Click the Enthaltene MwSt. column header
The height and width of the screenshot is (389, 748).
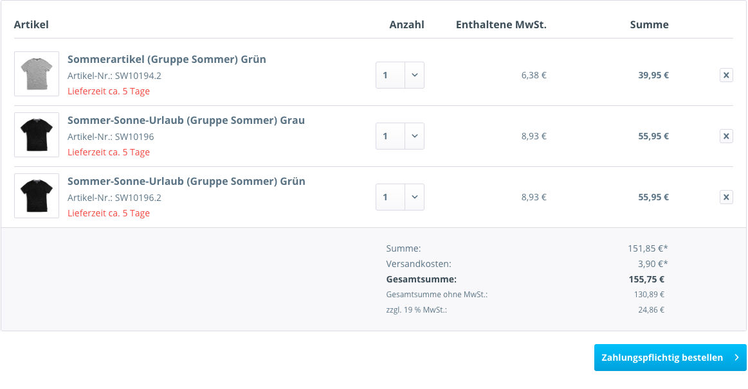click(x=501, y=25)
